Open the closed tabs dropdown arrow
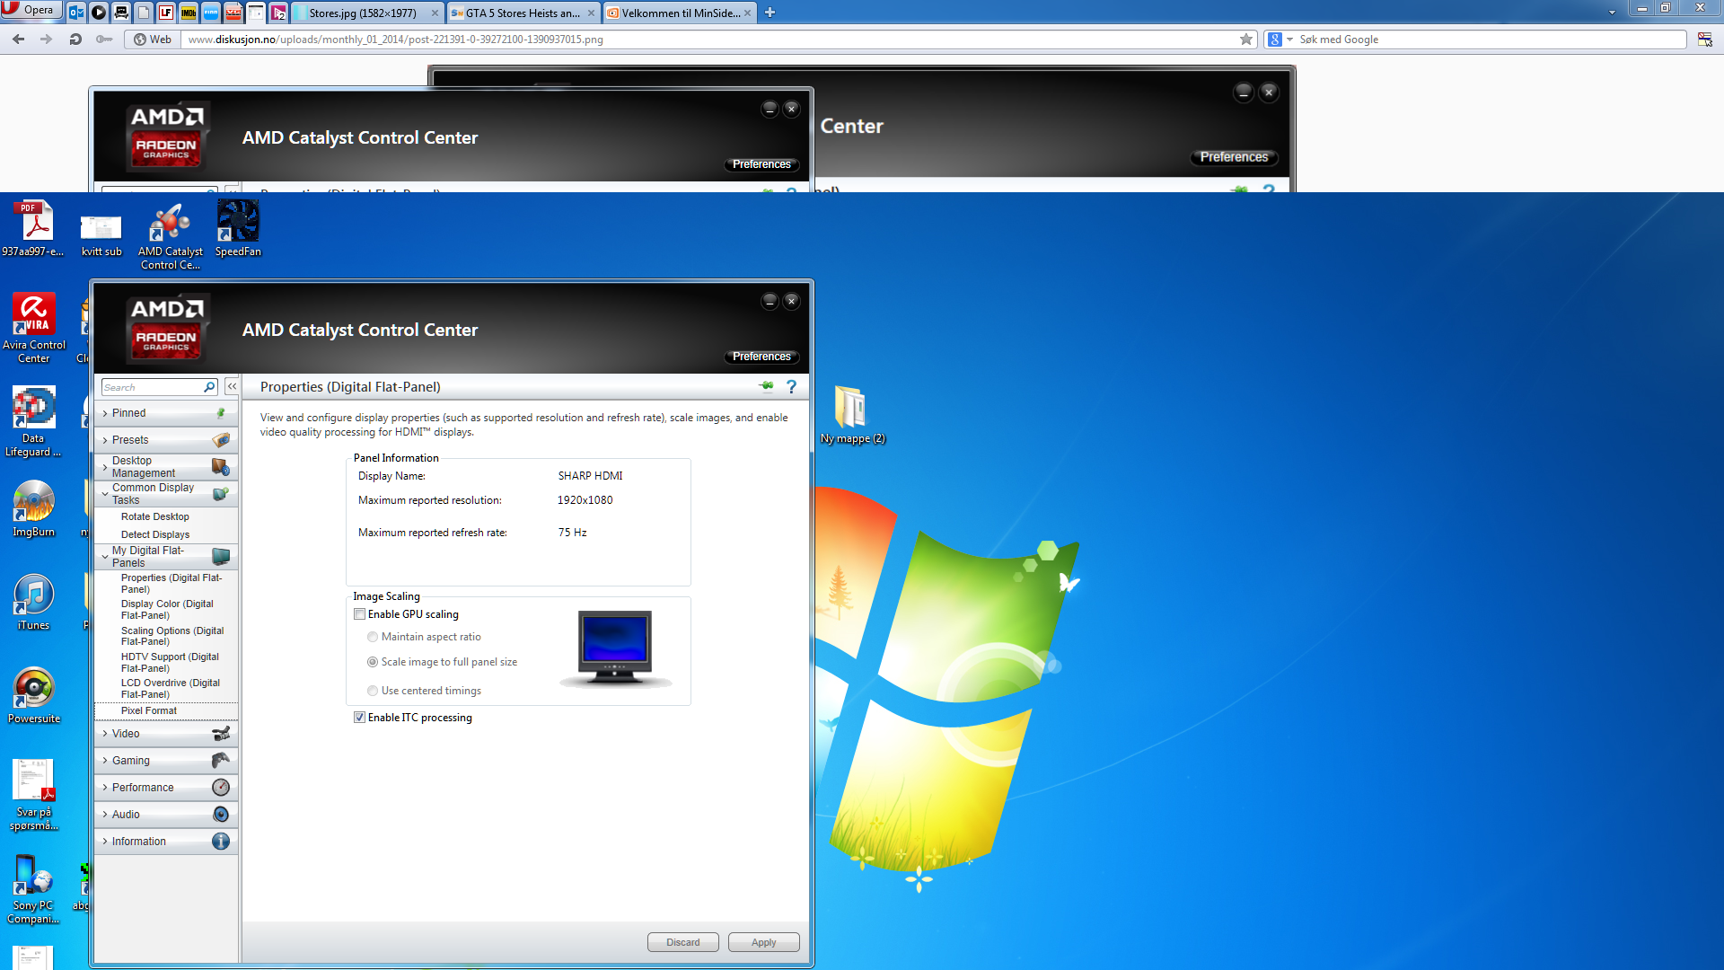The width and height of the screenshot is (1724, 970). pyautogui.click(x=1611, y=13)
